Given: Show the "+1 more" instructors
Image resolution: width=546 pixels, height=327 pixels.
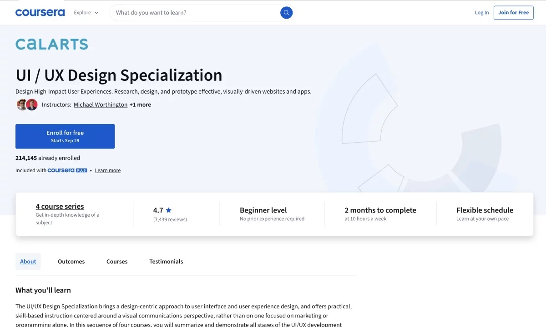Looking at the screenshot, I should coord(140,104).
